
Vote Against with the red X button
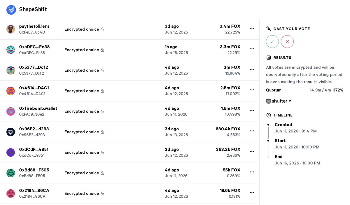click(287, 42)
